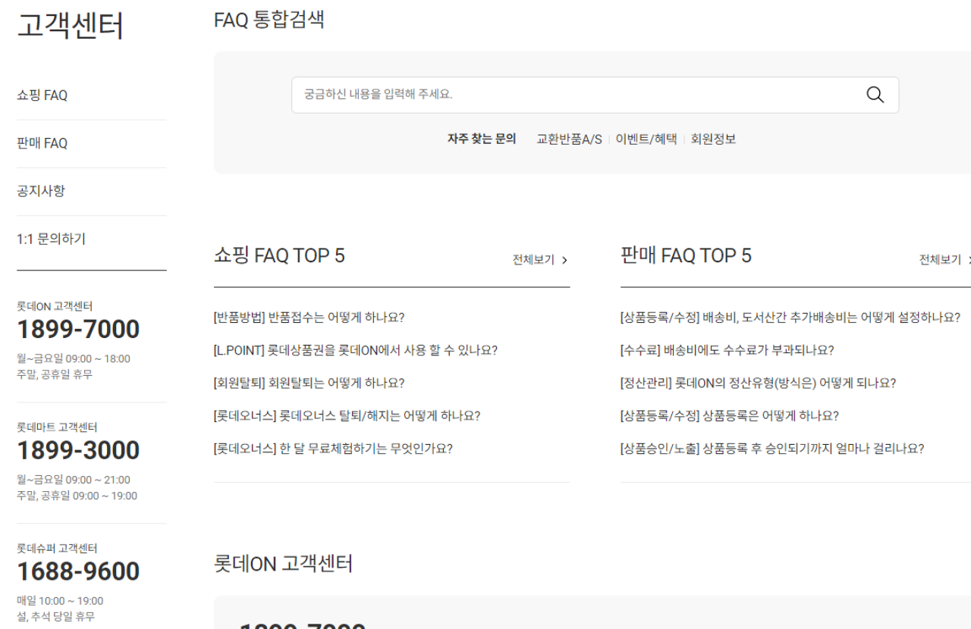Open FAQ about 롯데상품권 사용 on 롯데ON

pos(356,350)
